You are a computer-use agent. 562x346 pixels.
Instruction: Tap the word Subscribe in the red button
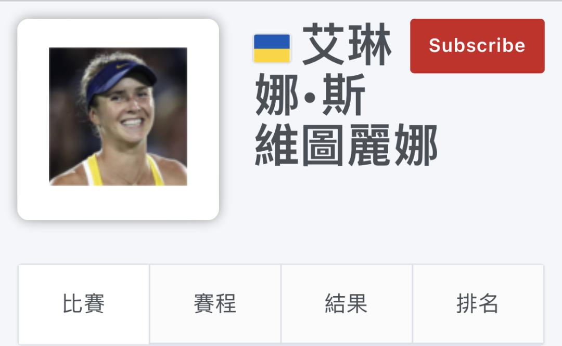pos(477,45)
